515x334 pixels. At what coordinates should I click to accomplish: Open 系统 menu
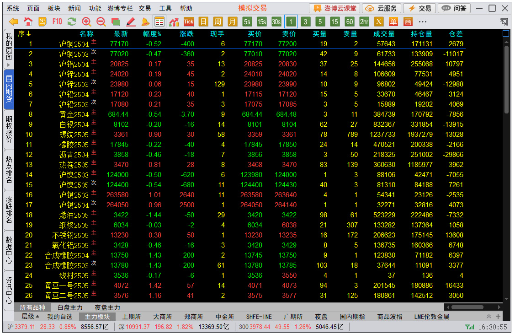tap(13, 8)
